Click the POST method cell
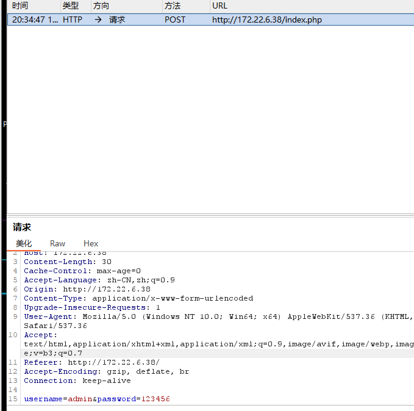This screenshot has height=411, width=414. [x=175, y=20]
